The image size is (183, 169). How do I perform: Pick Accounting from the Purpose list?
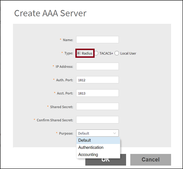[98, 154]
